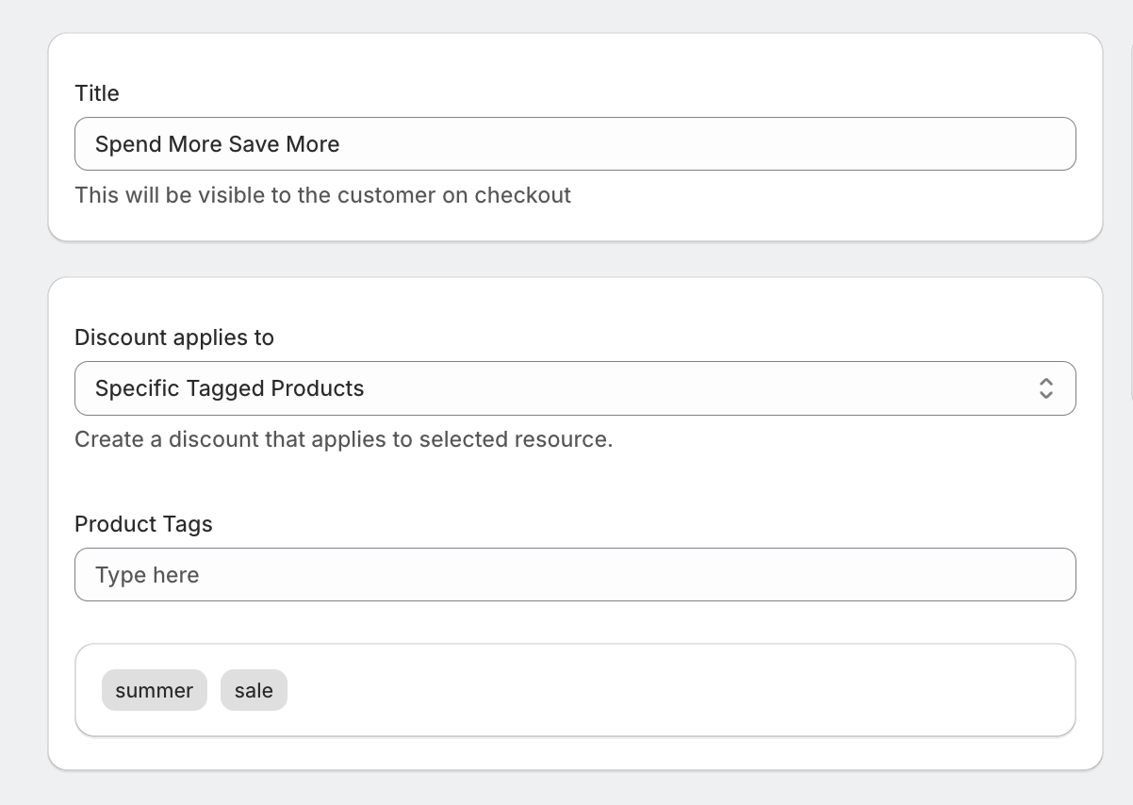1133x805 pixels.
Task: Click 'Spend More Save More' text
Action: tap(217, 144)
